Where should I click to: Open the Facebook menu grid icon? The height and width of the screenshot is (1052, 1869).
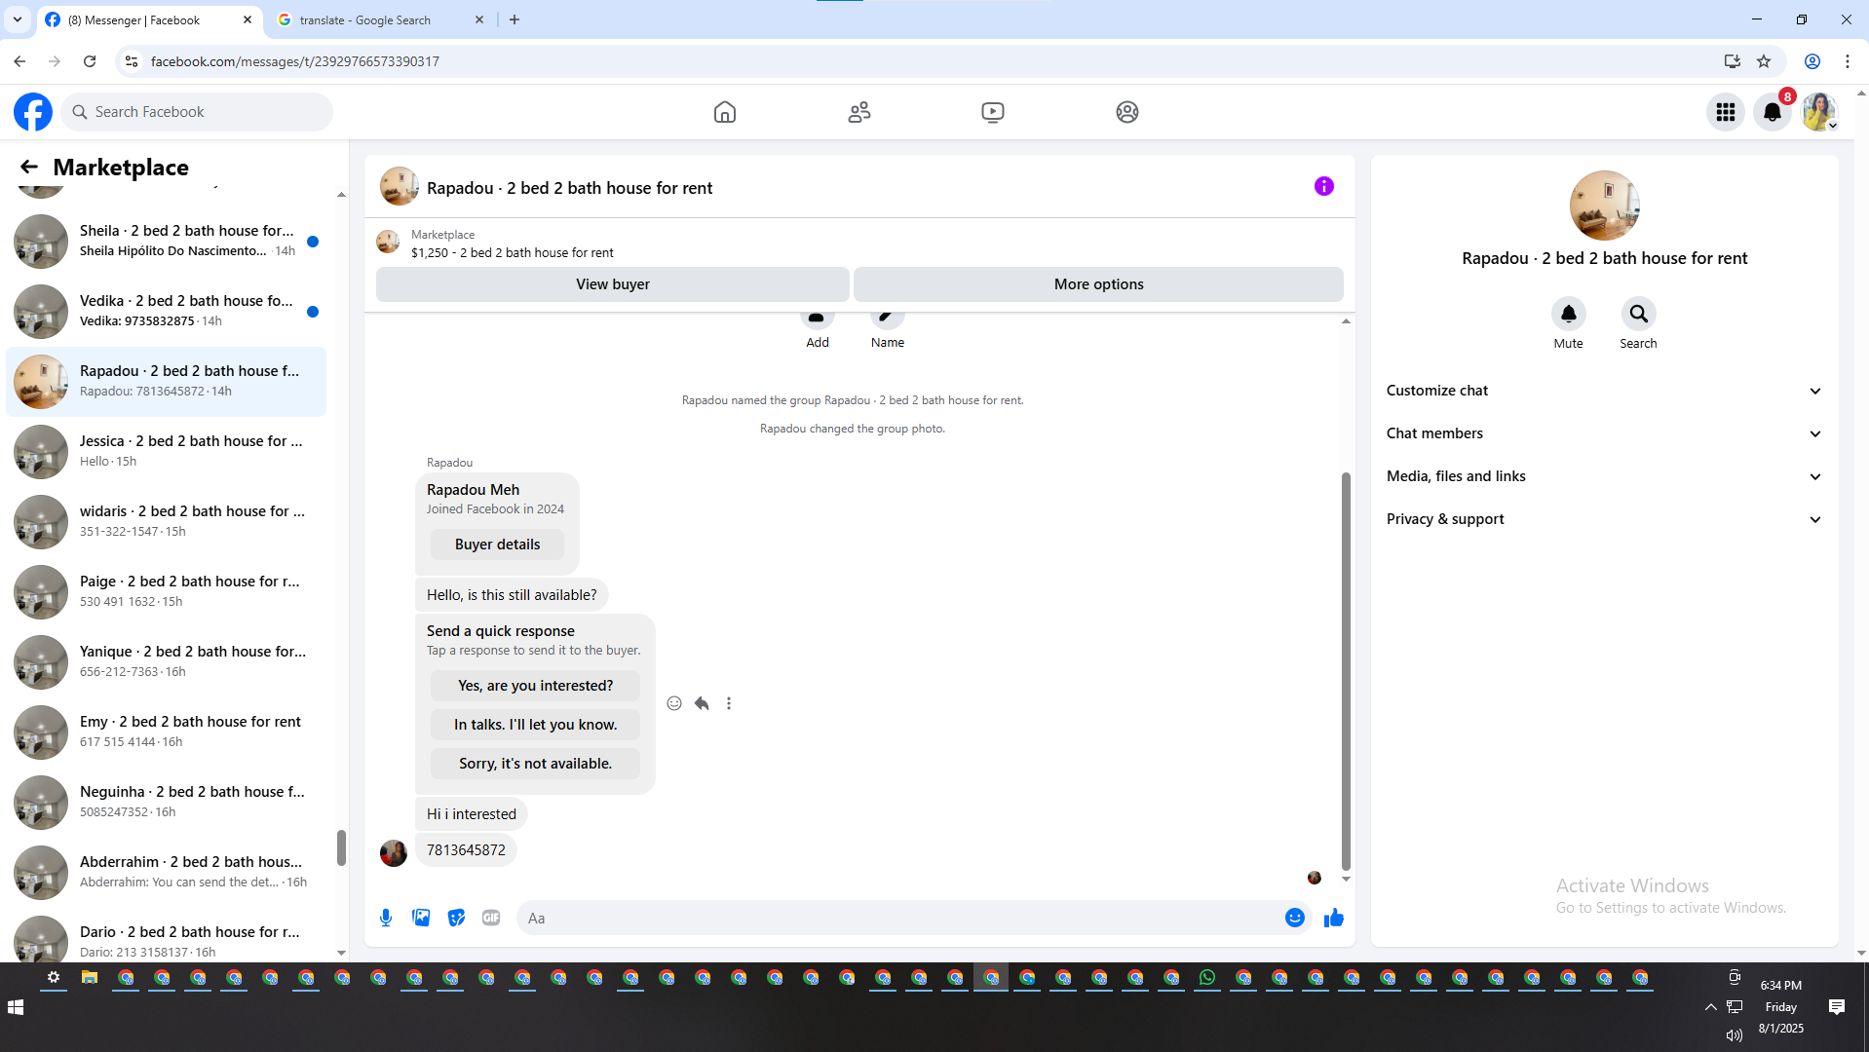coord(1726,112)
